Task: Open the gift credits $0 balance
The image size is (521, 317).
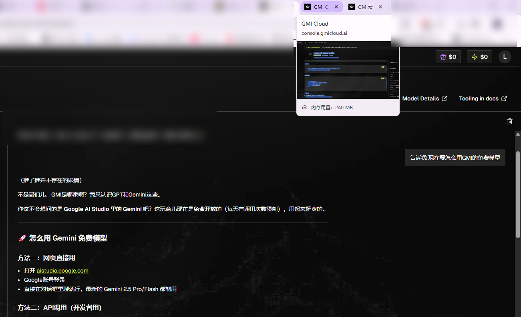Action: point(448,57)
